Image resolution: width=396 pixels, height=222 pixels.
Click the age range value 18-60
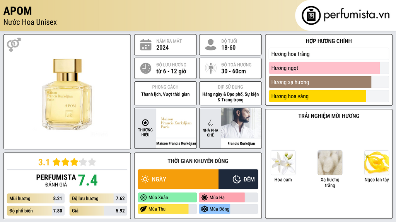[228, 47]
